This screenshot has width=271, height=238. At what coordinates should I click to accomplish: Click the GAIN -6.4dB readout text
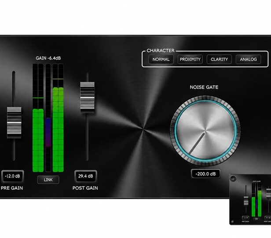(x=48, y=58)
